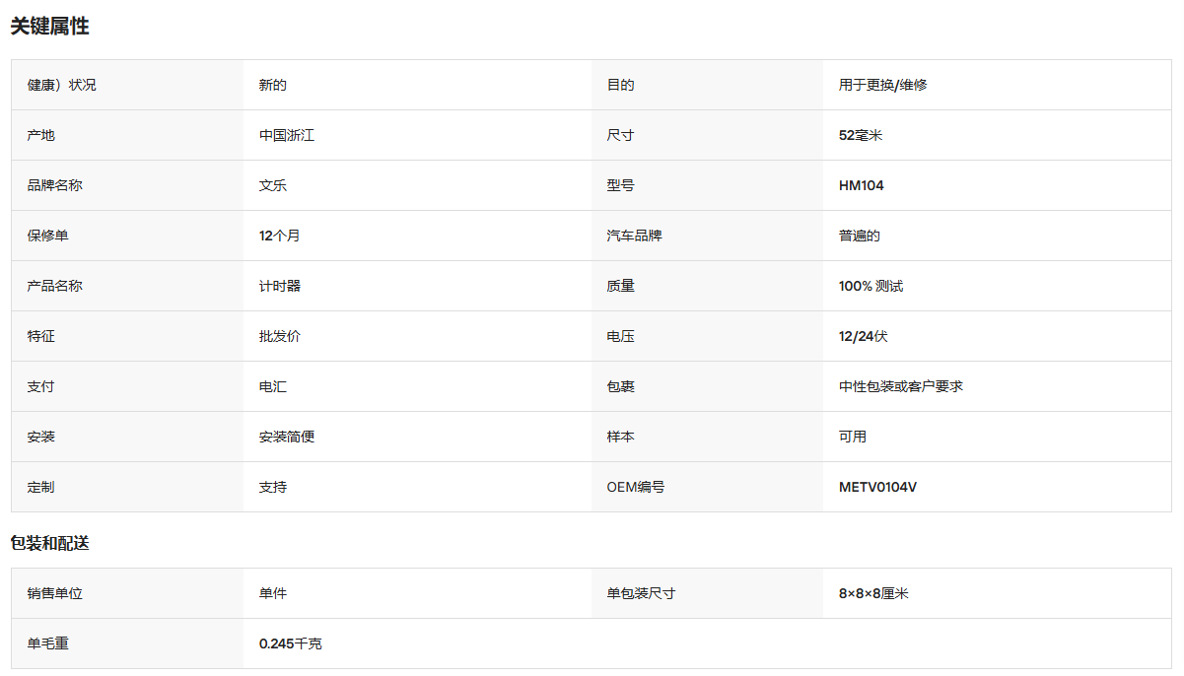
Task: Click the model value "HM104"
Action: coord(862,185)
